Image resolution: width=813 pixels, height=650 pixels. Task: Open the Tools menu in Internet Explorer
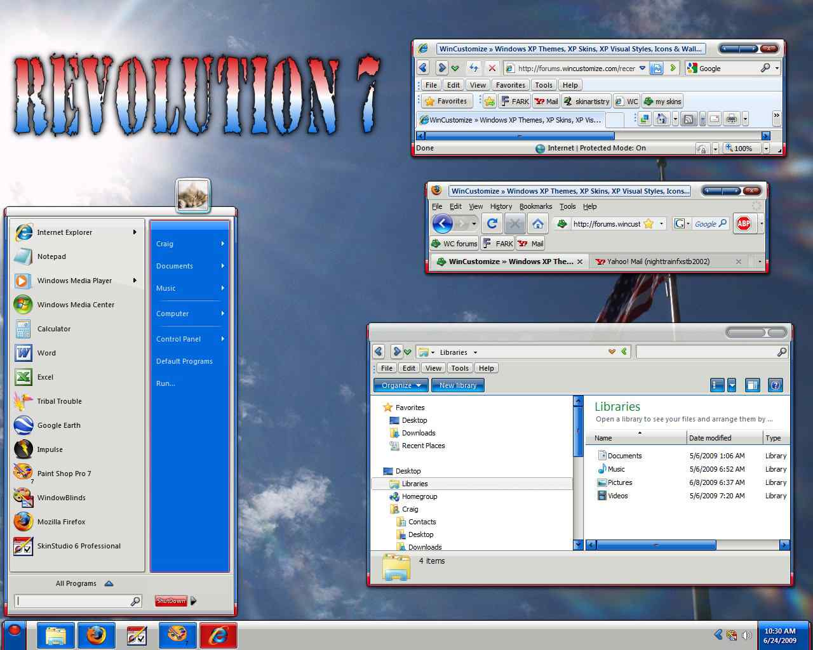point(544,85)
